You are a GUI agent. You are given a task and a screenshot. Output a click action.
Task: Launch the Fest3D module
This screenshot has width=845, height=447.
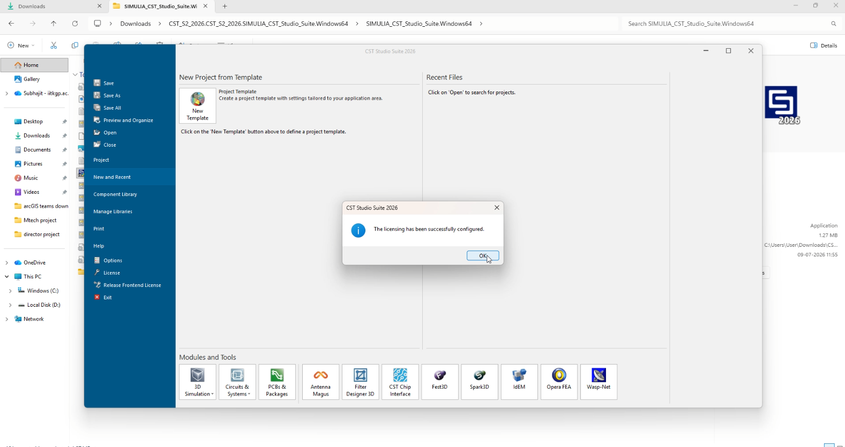click(440, 382)
